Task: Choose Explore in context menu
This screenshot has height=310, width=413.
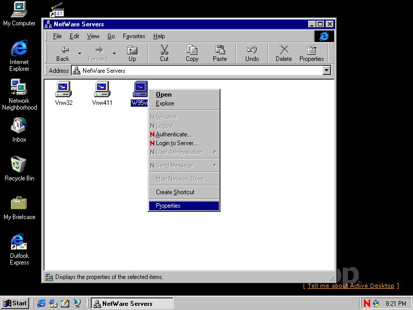Action: [x=184, y=103]
